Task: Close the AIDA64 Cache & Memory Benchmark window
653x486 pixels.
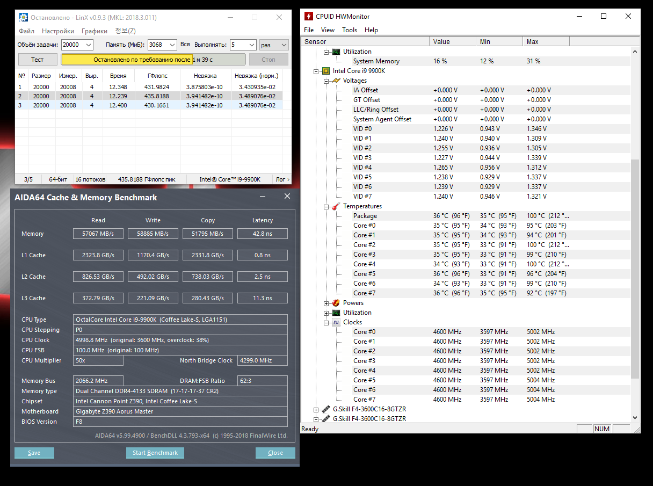Action: pyautogui.click(x=287, y=197)
